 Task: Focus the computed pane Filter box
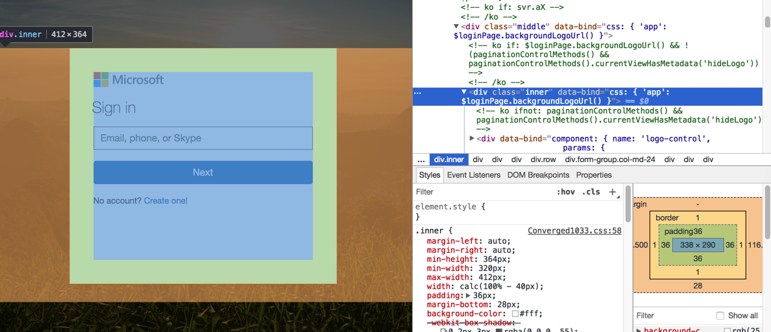(x=674, y=315)
